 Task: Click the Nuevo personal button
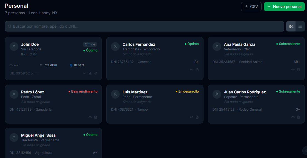pos(284,7)
